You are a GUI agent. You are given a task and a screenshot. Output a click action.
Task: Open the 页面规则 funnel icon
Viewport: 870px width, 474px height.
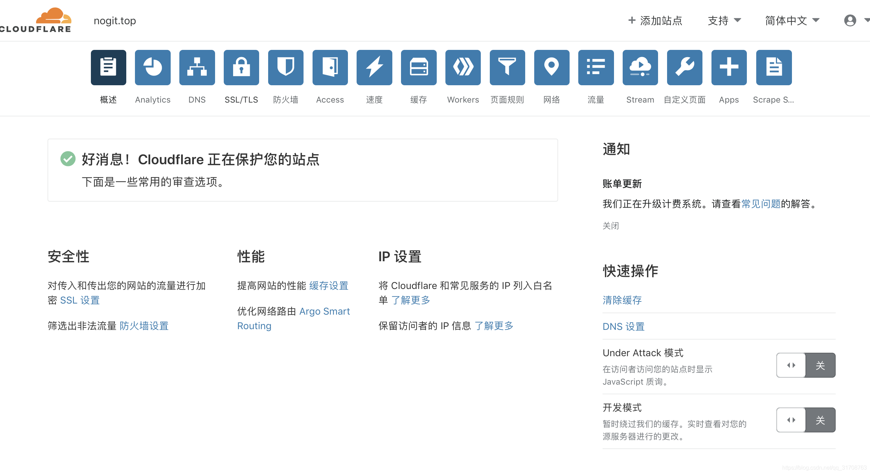click(507, 67)
